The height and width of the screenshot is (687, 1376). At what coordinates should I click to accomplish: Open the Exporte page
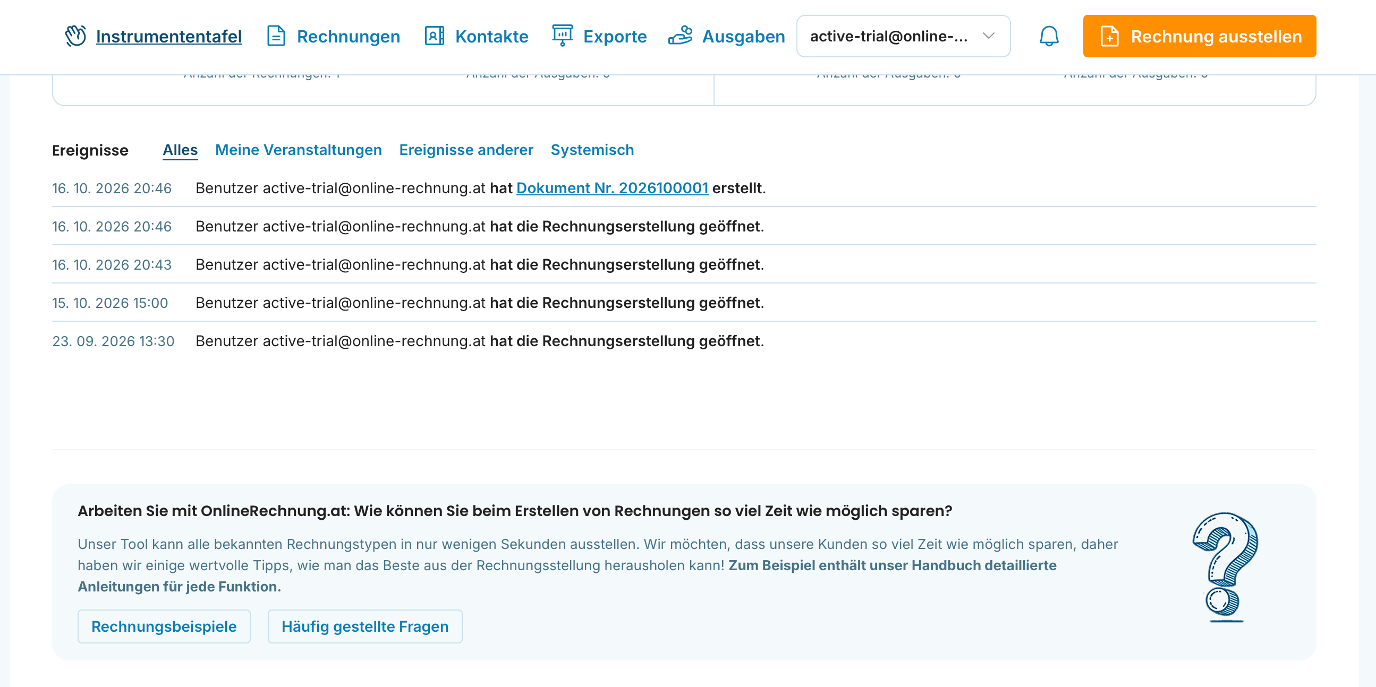click(615, 36)
